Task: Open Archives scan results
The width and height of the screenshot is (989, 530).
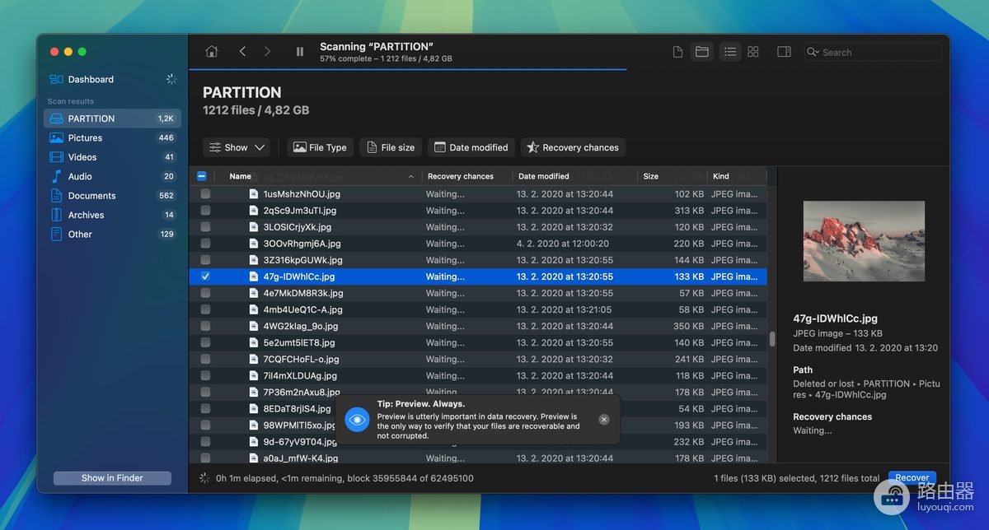Action: 112,215
